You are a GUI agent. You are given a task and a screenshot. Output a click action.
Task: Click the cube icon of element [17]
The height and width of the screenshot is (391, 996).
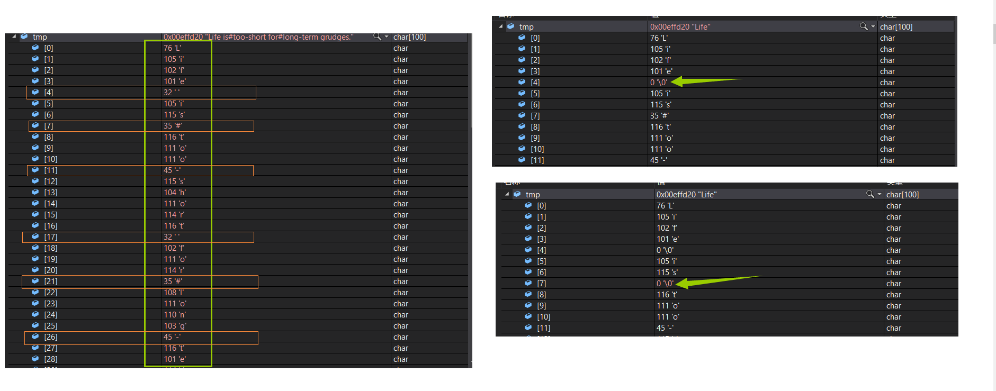[35, 237]
